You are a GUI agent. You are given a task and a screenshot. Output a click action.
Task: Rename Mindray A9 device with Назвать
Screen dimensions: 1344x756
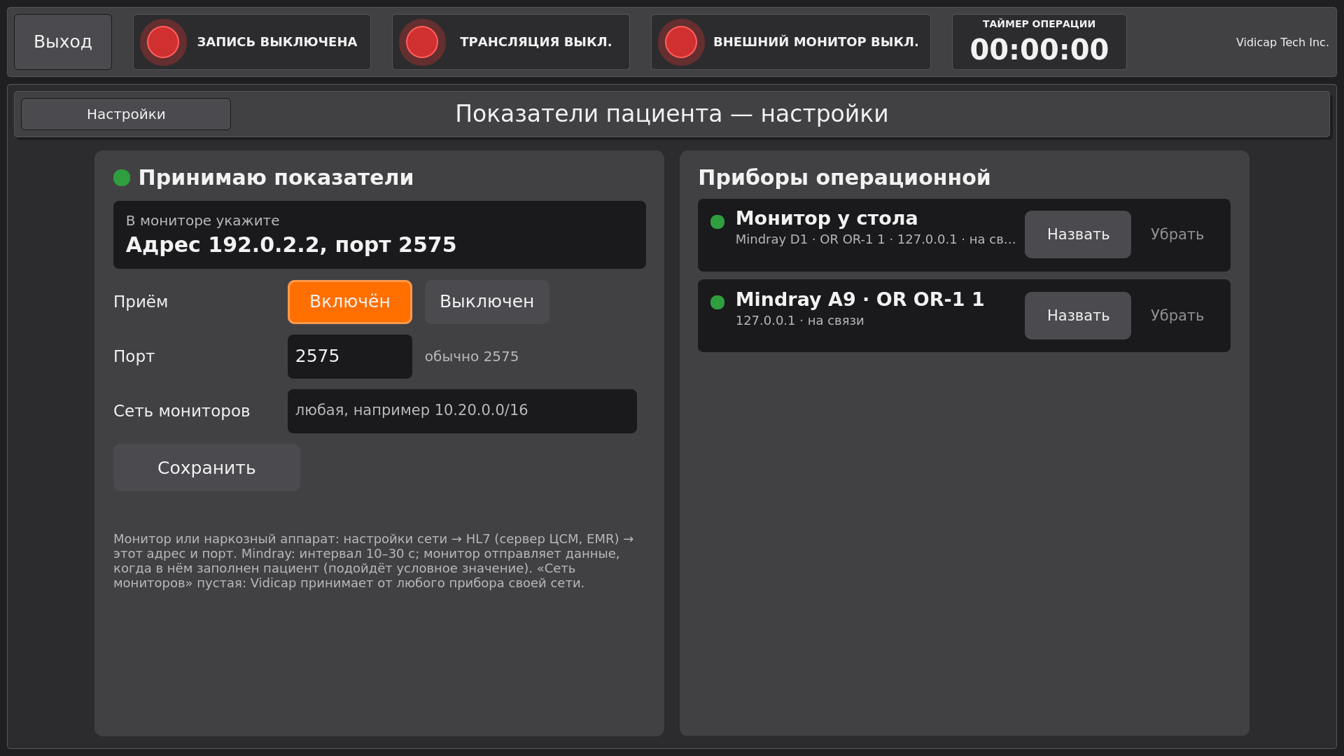click(1078, 316)
